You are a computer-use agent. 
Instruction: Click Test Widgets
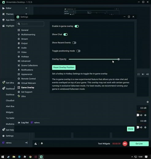point(104,144)
